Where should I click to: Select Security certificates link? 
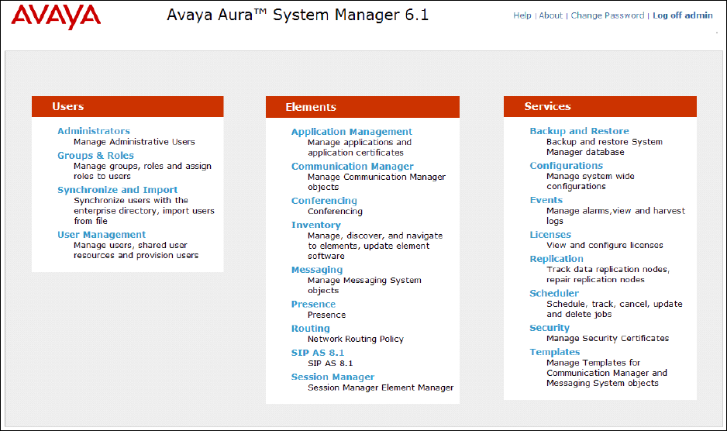click(550, 328)
